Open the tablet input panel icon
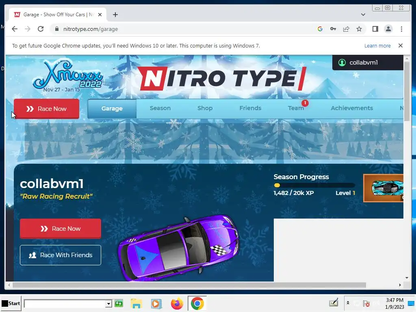The height and width of the screenshot is (312, 416). [334, 303]
